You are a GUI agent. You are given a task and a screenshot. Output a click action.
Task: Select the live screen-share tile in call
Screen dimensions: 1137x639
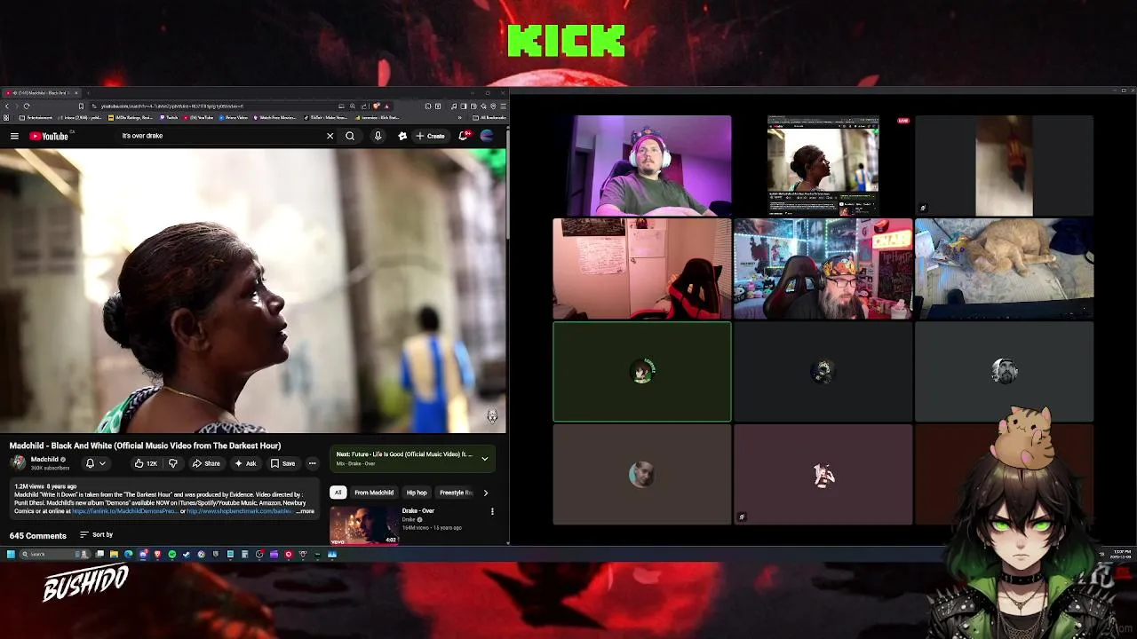click(x=823, y=165)
